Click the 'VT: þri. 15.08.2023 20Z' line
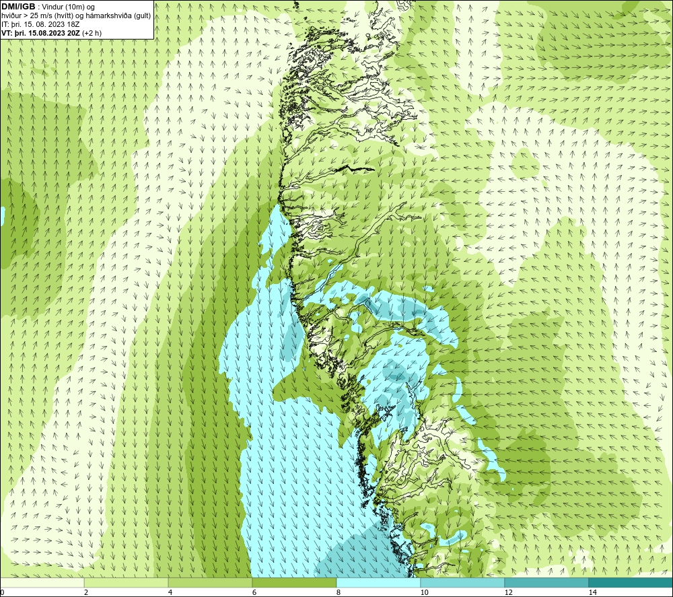The image size is (673, 597). (41, 33)
